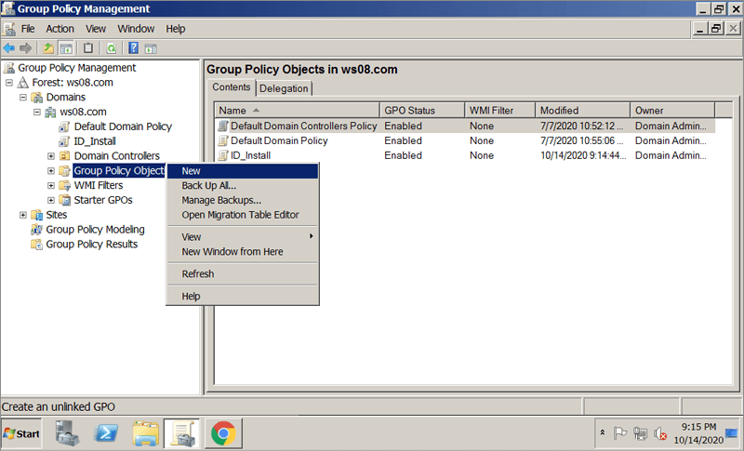Click the 10/14/2020 9:14:44 modified cell
The image size is (744, 451).
pyautogui.click(x=583, y=155)
